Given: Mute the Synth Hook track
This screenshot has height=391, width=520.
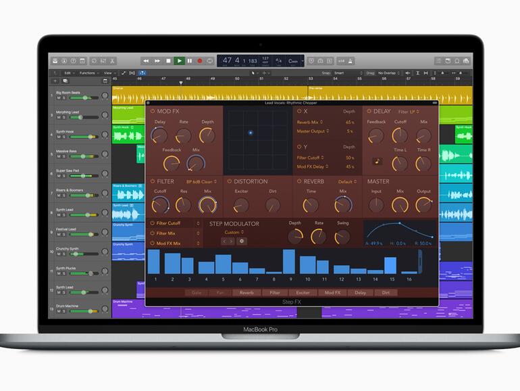Looking at the screenshot, I should pos(59,137).
